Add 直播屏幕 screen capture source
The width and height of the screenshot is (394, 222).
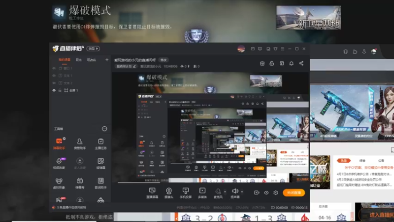(152, 193)
